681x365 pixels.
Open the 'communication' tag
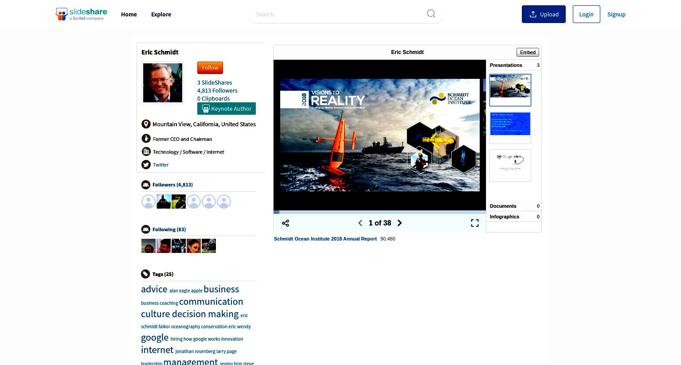pyautogui.click(x=211, y=301)
